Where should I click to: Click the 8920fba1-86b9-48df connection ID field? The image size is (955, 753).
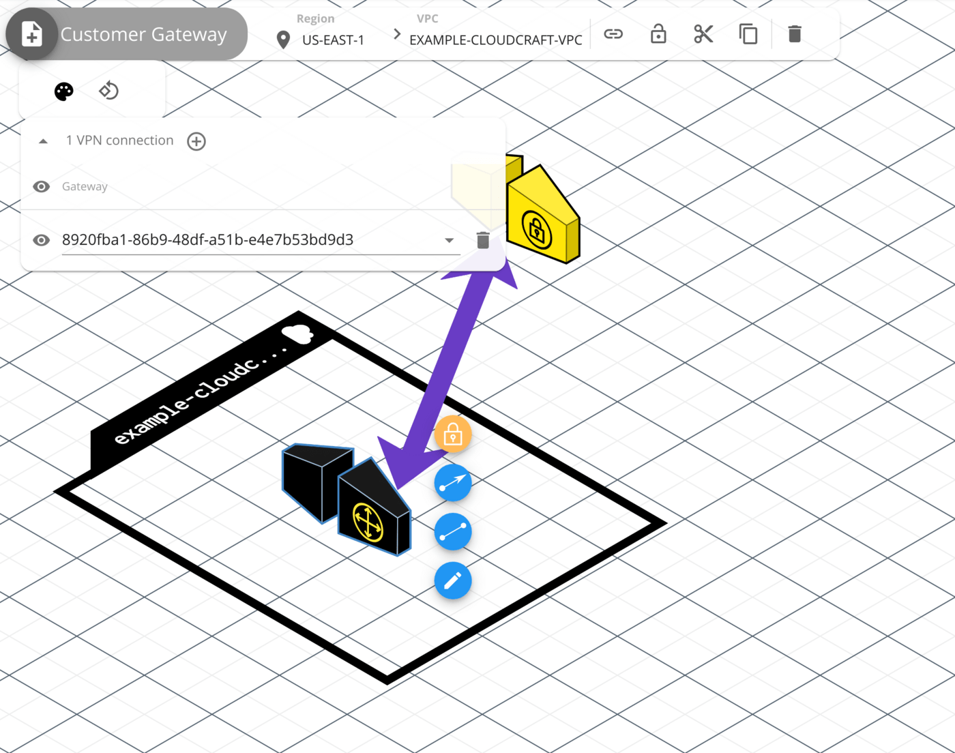pyautogui.click(x=261, y=240)
